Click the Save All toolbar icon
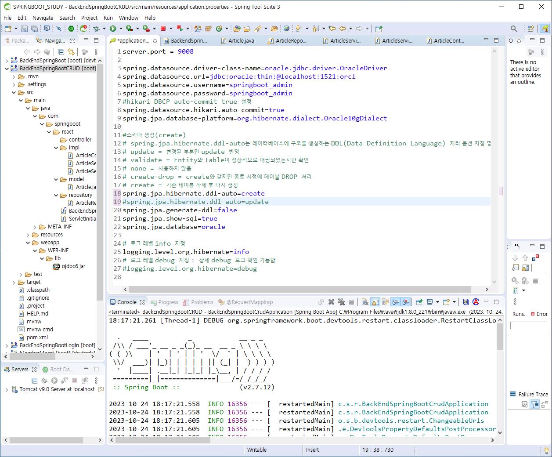This screenshot has width=552, height=457. [x=34, y=29]
